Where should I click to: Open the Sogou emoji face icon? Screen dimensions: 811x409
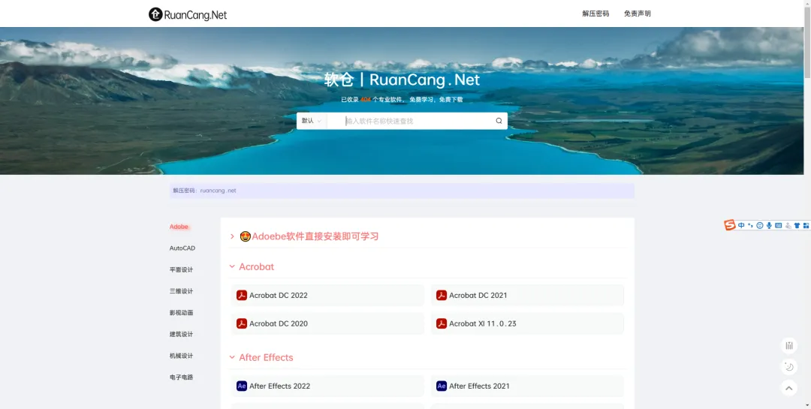click(x=760, y=225)
